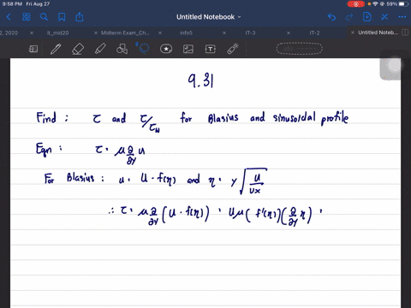Switch to the info5 tab
Screen dimensions: 411x308
[186, 33]
